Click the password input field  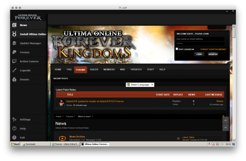[200, 43]
